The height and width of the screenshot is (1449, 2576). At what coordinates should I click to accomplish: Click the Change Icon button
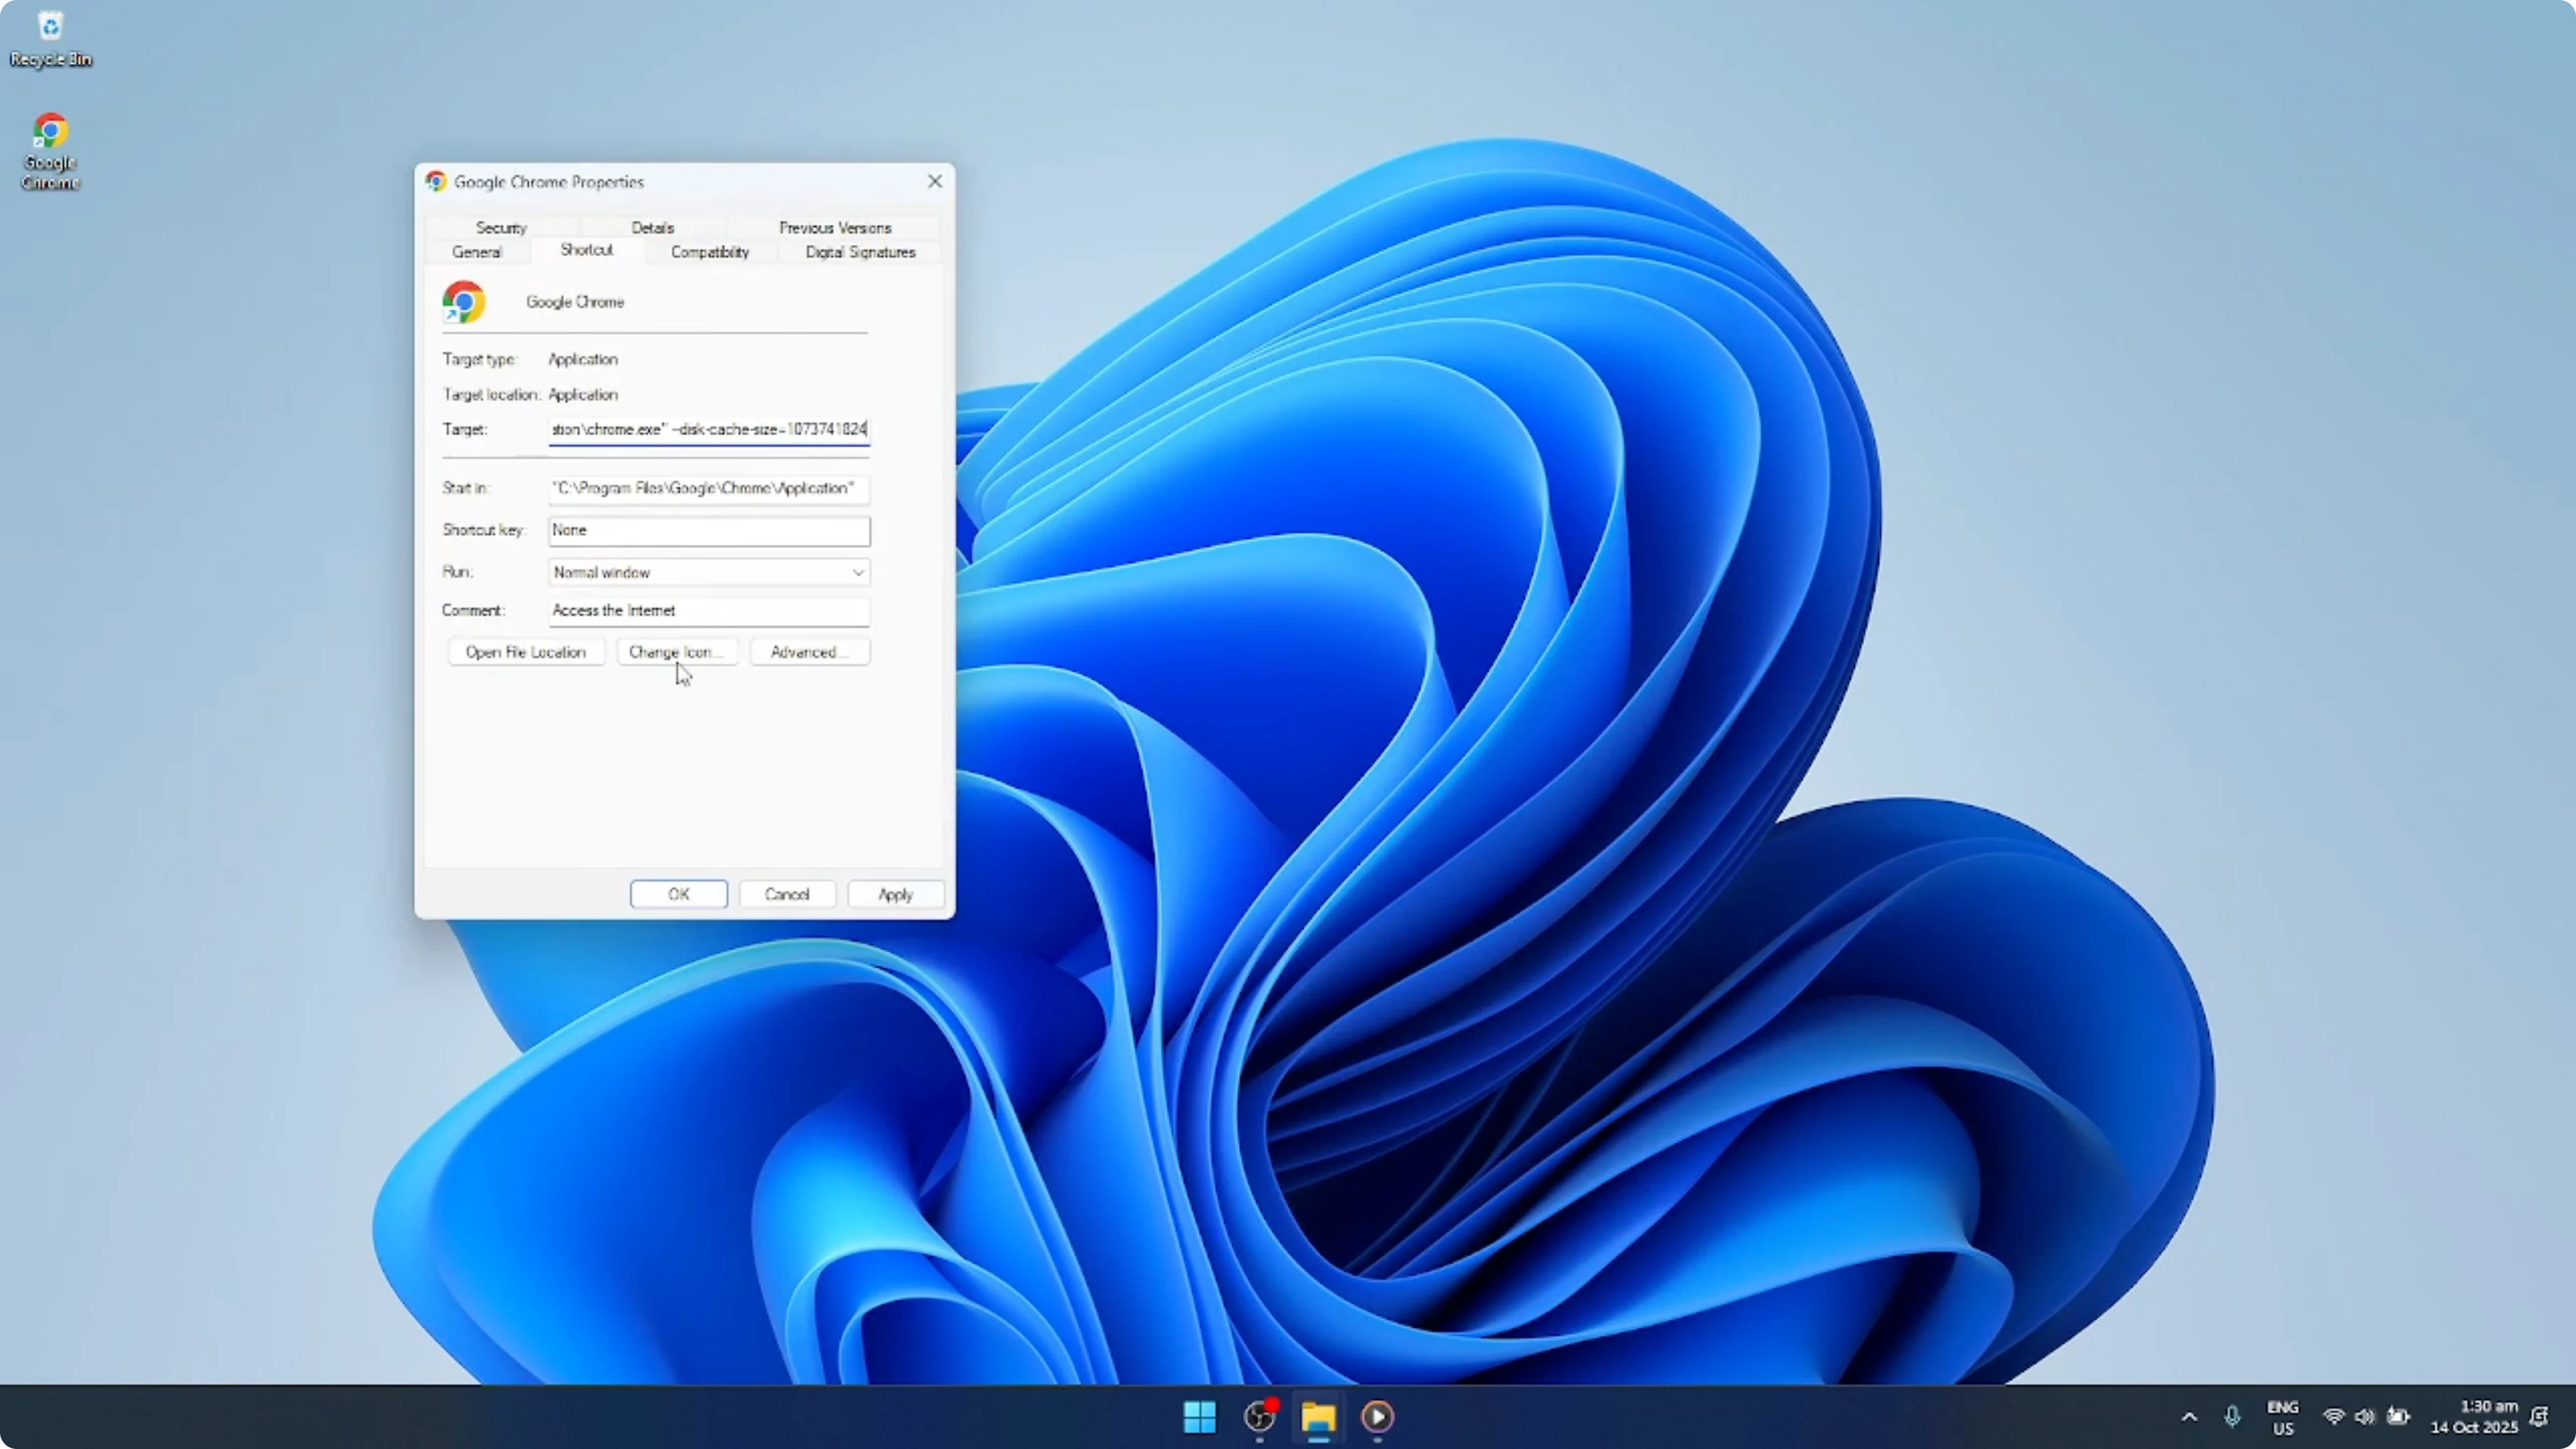pos(676,651)
